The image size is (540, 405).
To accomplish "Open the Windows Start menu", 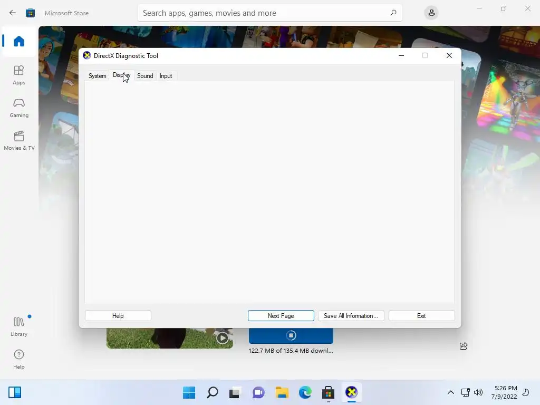I will pyautogui.click(x=189, y=392).
